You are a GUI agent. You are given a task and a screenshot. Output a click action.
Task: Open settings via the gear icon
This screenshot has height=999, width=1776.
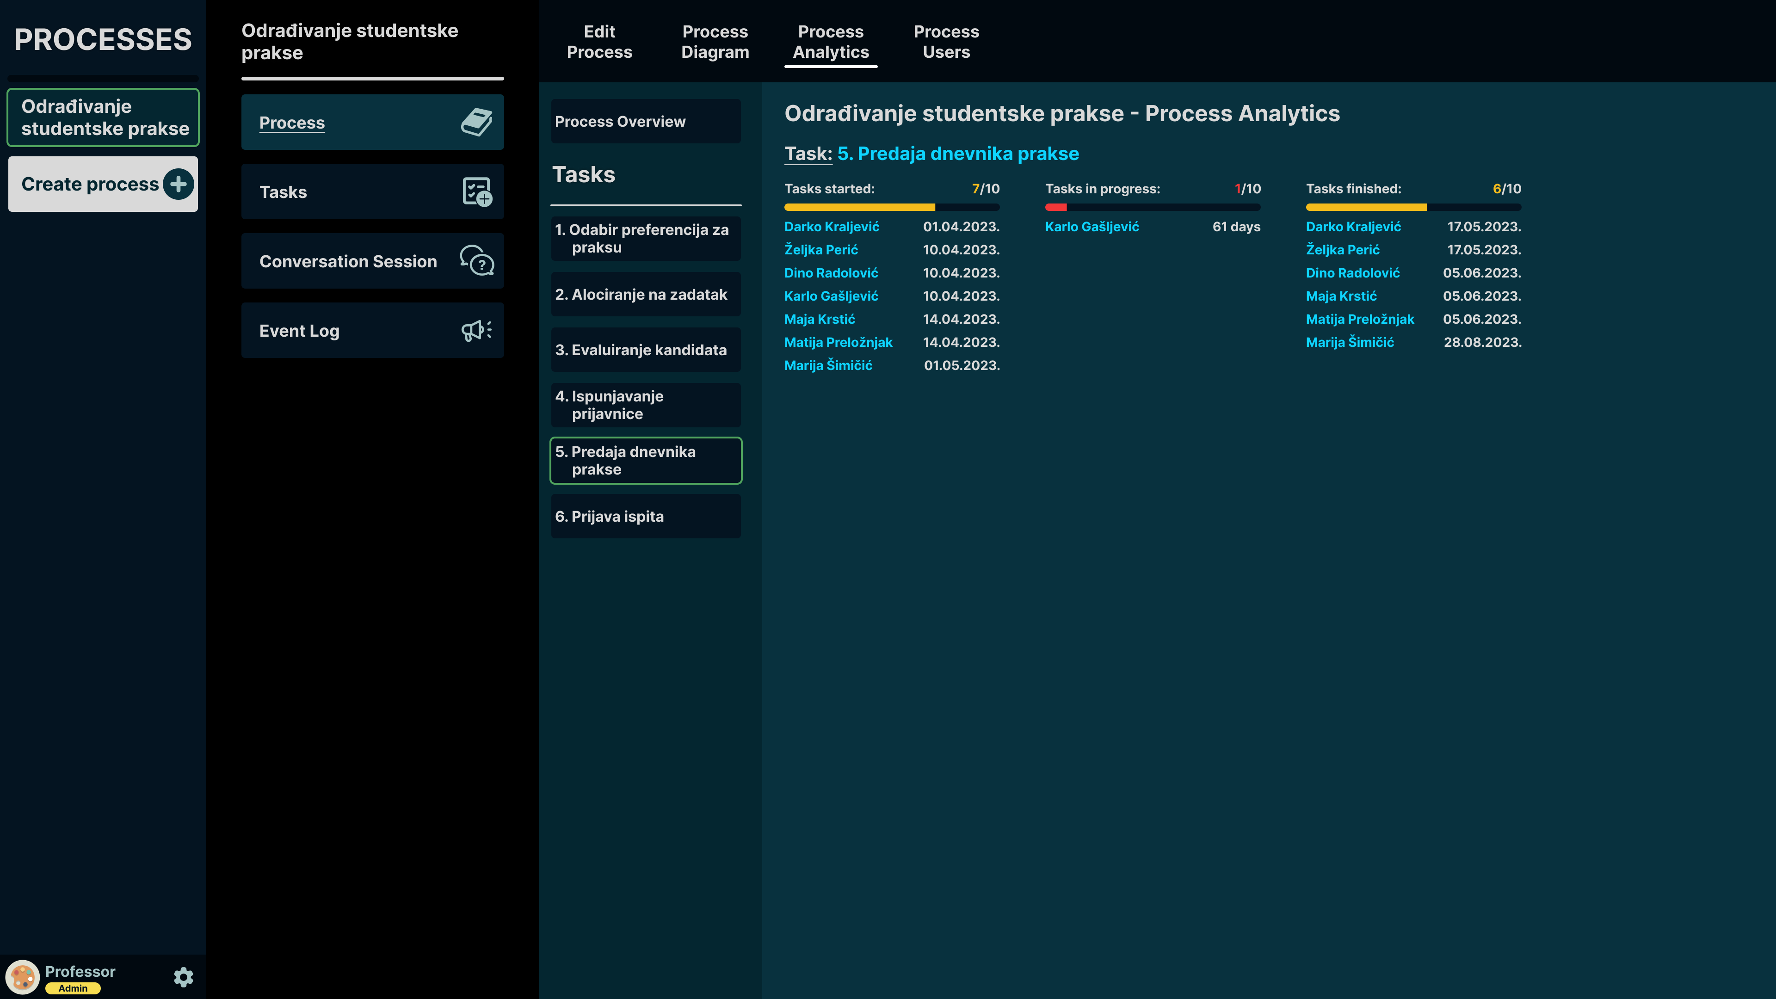click(184, 977)
